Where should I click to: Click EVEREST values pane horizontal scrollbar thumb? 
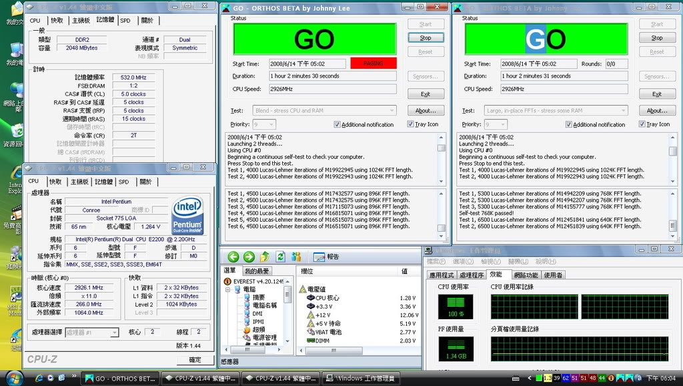[333, 350]
